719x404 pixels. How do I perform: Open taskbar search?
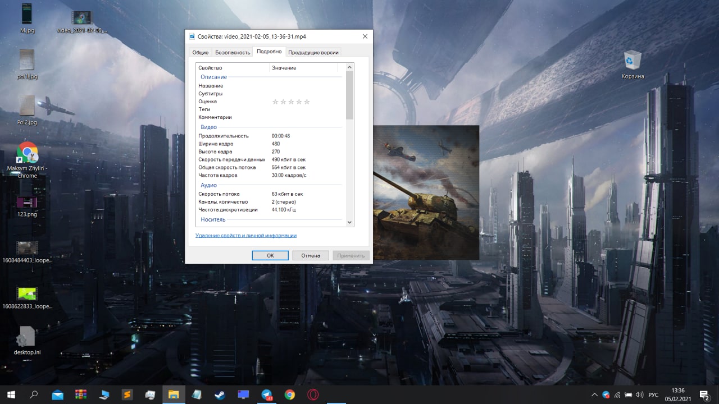click(x=34, y=394)
